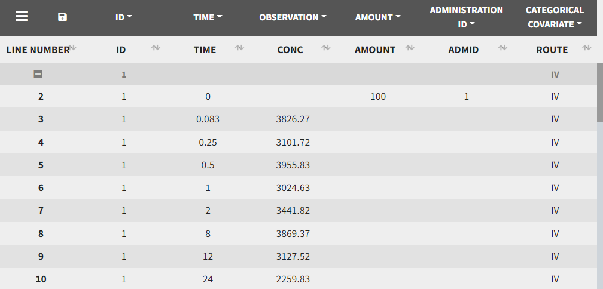This screenshot has width=603, height=289.
Task: Open the ID column type dropdown
Action: (124, 18)
